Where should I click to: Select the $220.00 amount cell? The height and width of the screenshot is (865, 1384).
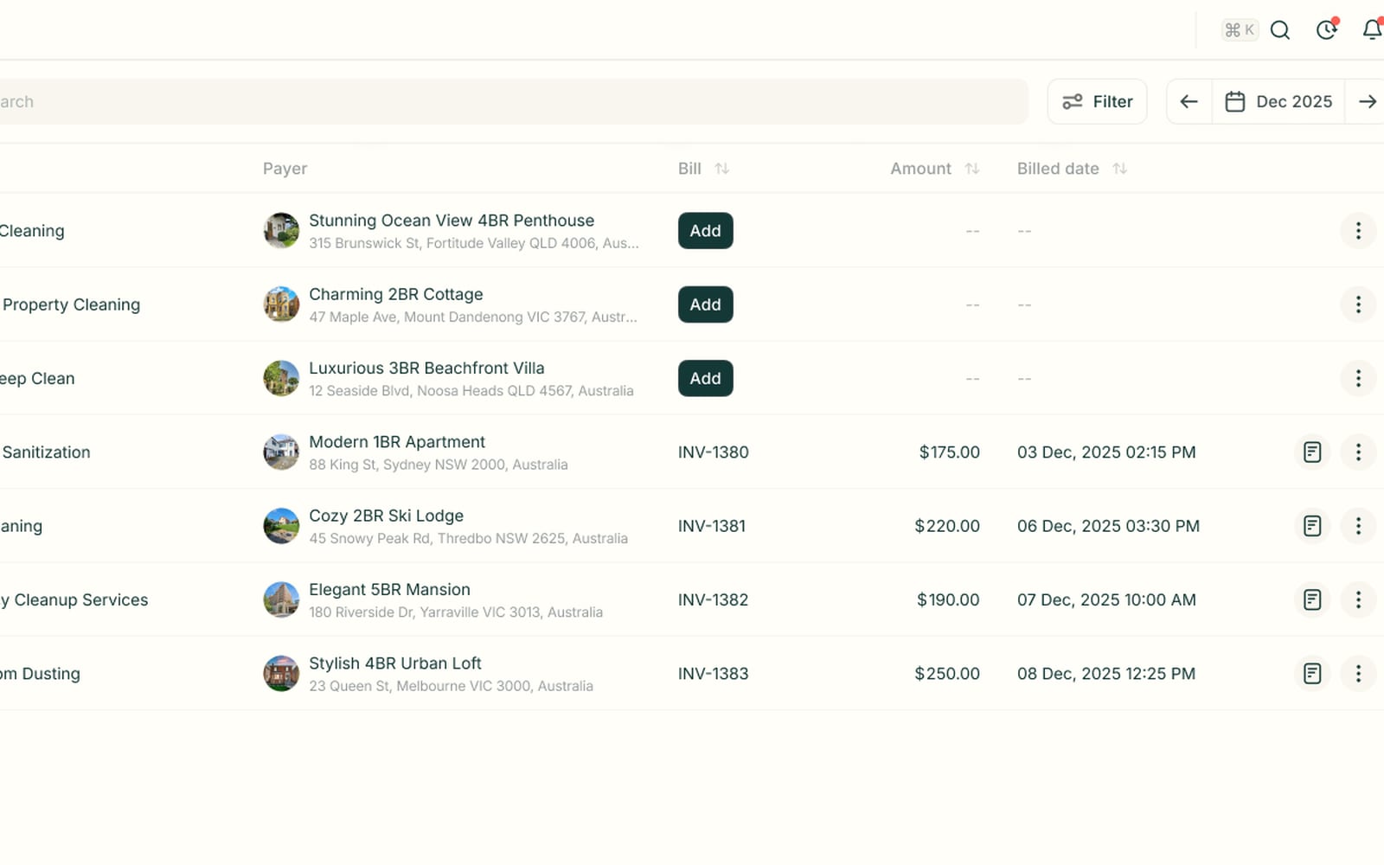point(947,526)
